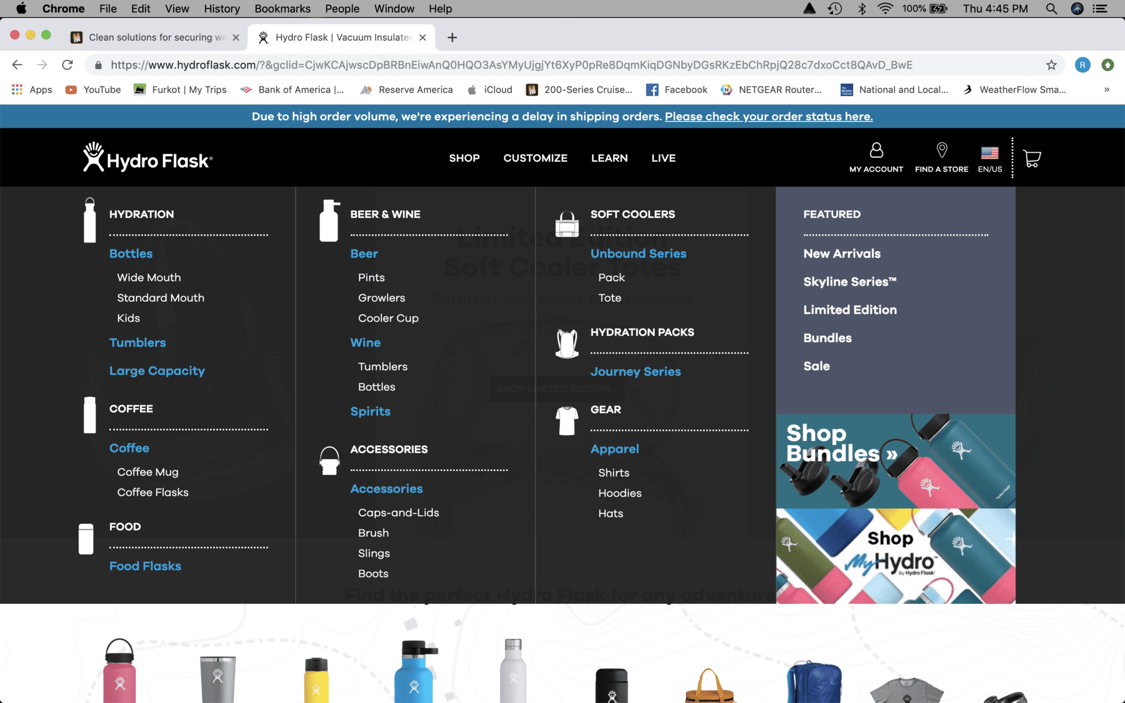Open Skyline Series featured link
This screenshot has width=1125, height=703.
[x=850, y=282]
